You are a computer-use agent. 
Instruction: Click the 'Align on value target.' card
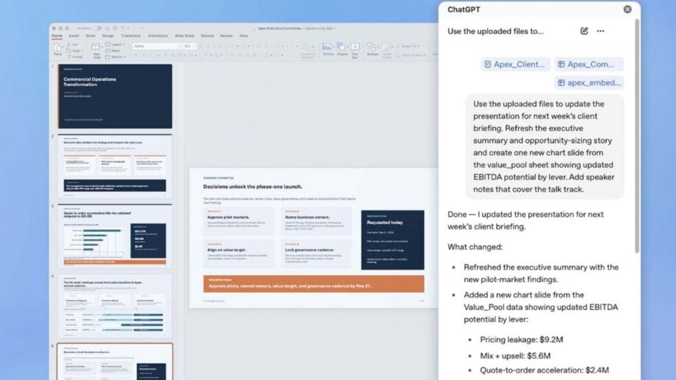click(238, 254)
